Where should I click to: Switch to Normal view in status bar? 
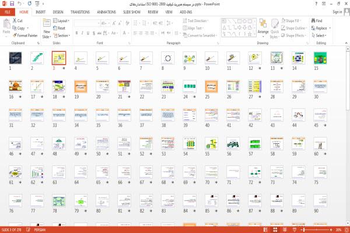265,230
